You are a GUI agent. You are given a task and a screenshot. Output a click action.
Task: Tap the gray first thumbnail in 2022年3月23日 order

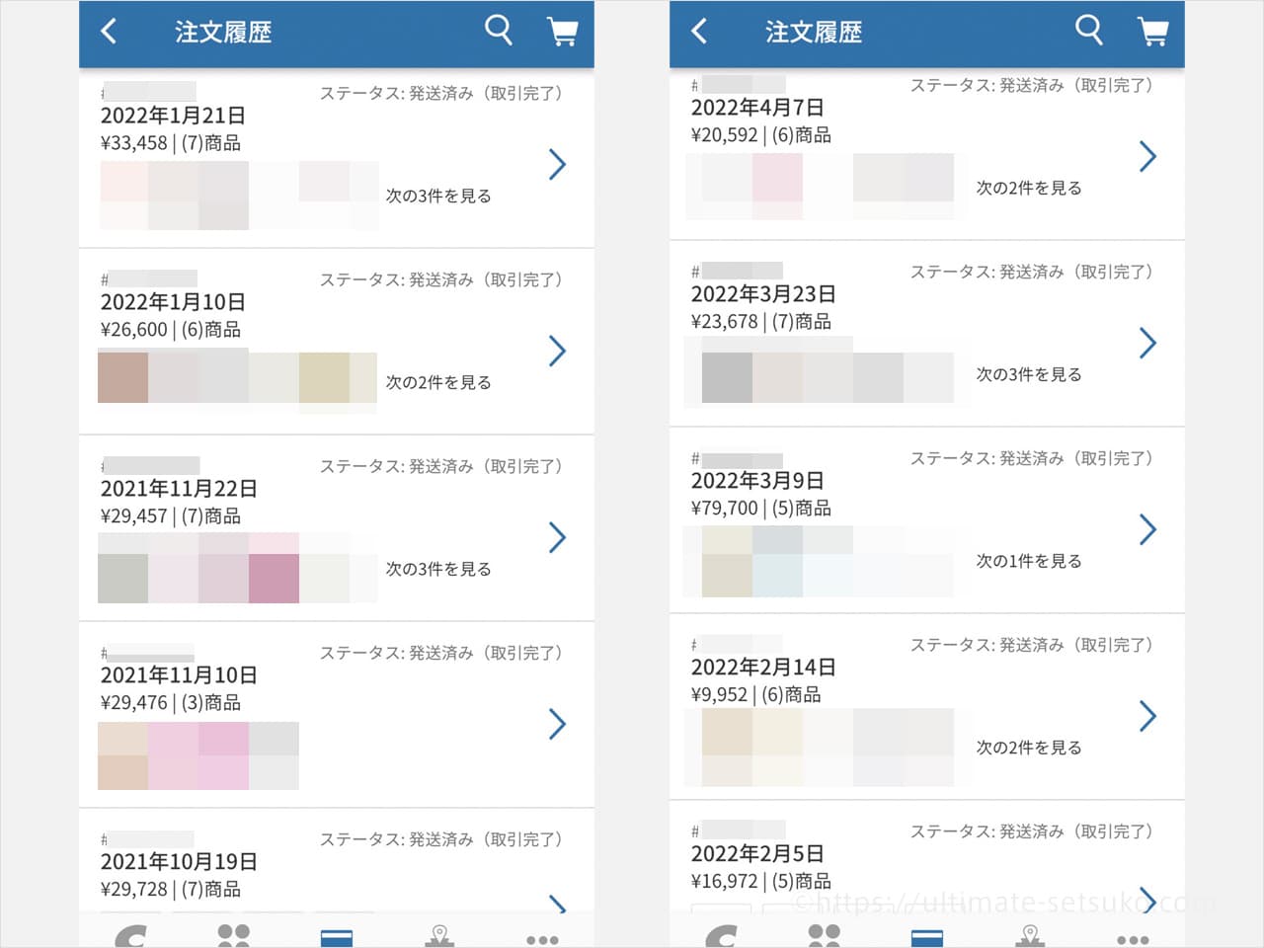point(727,377)
